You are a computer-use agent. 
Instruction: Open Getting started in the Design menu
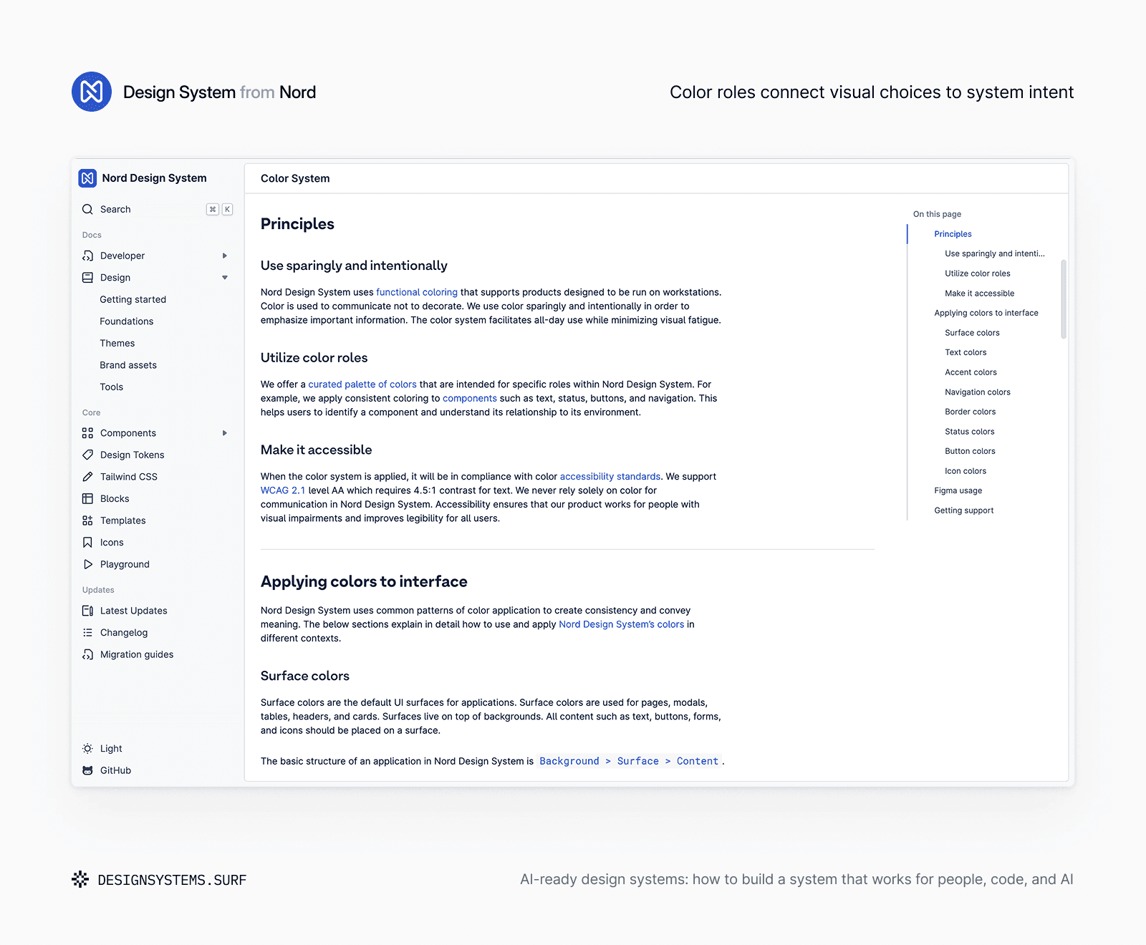[x=133, y=299]
